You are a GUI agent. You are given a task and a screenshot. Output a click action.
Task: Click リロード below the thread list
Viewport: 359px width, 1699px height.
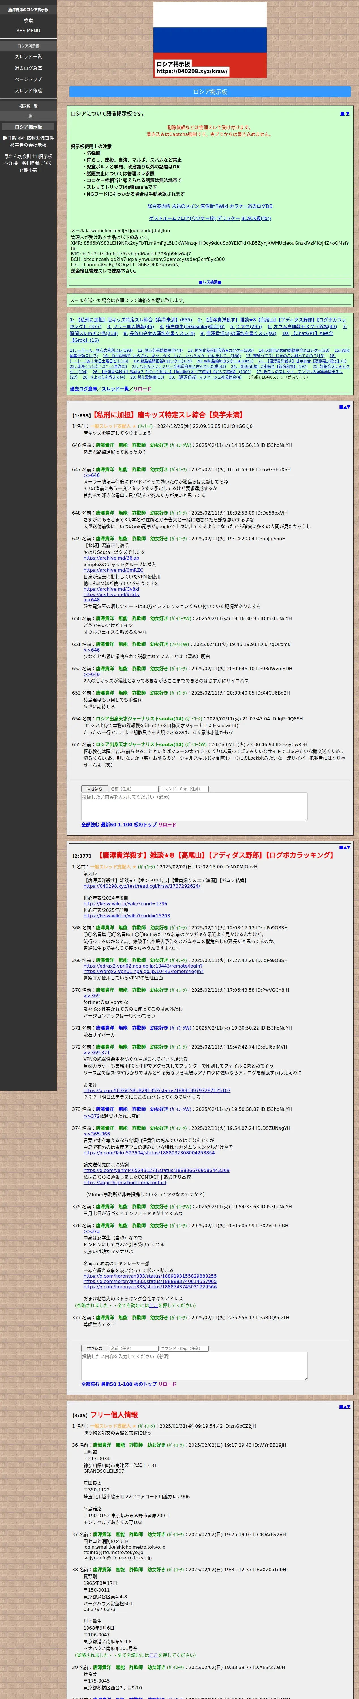(x=142, y=389)
